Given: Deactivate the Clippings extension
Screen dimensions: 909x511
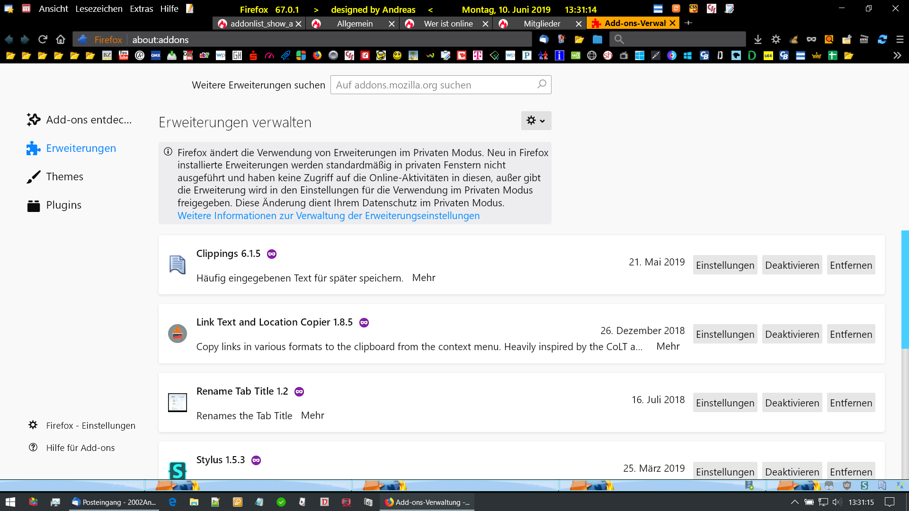Looking at the screenshot, I should pyautogui.click(x=792, y=265).
